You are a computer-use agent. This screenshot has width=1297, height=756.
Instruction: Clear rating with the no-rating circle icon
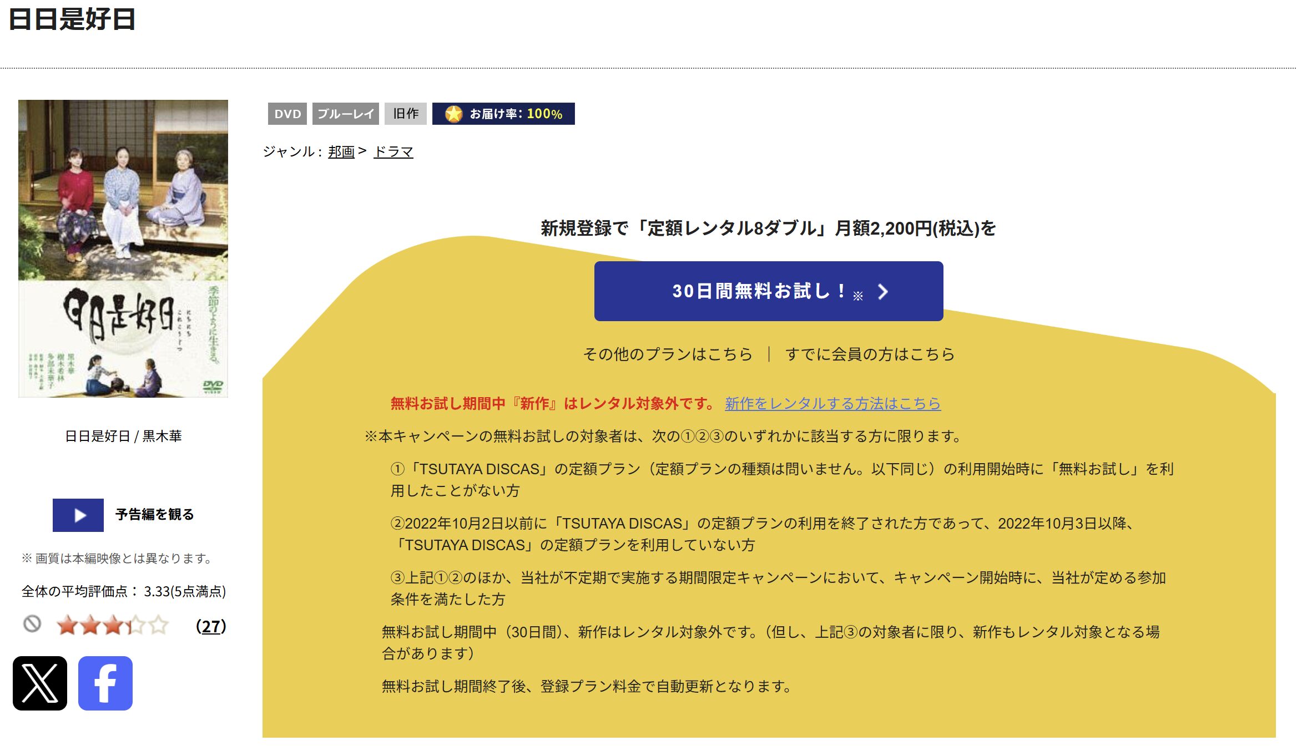[32, 624]
